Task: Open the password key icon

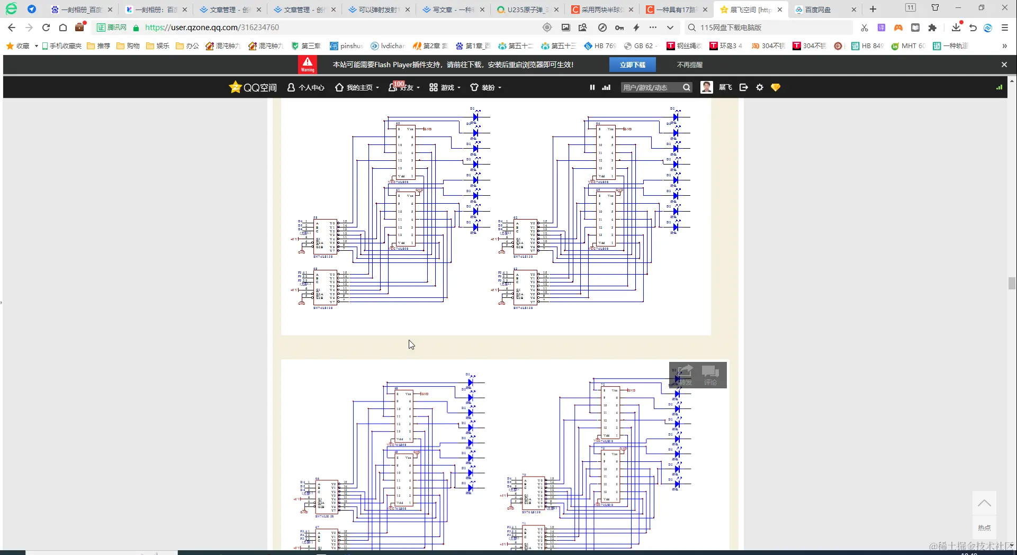Action: (x=619, y=28)
